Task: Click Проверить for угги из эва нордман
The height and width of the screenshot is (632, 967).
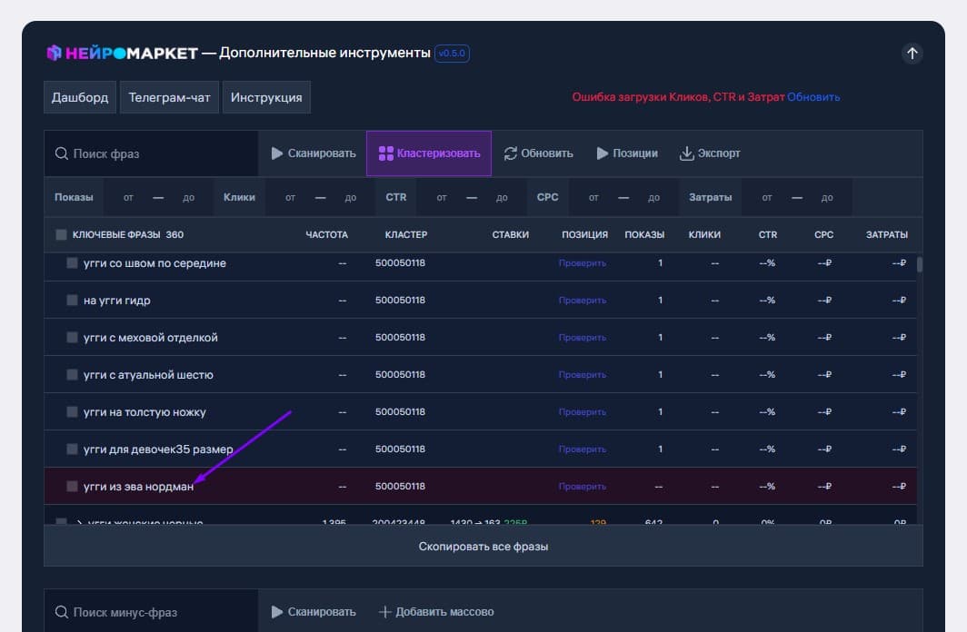Action: coord(583,486)
